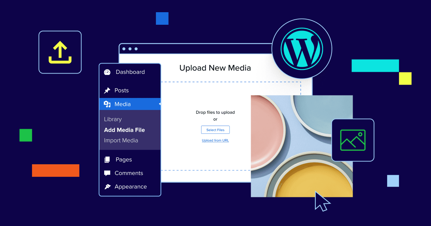Open the Posts menu item
Image resolution: width=431 pixels, height=226 pixels.
[121, 91]
